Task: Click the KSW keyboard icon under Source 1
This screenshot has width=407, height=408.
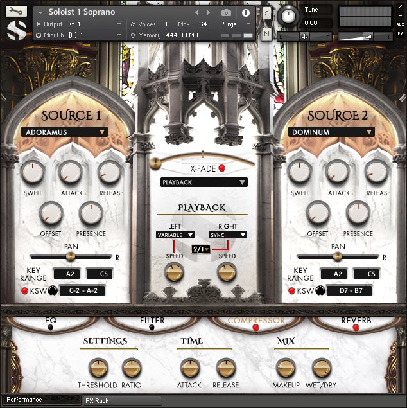Action: pos(52,291)
